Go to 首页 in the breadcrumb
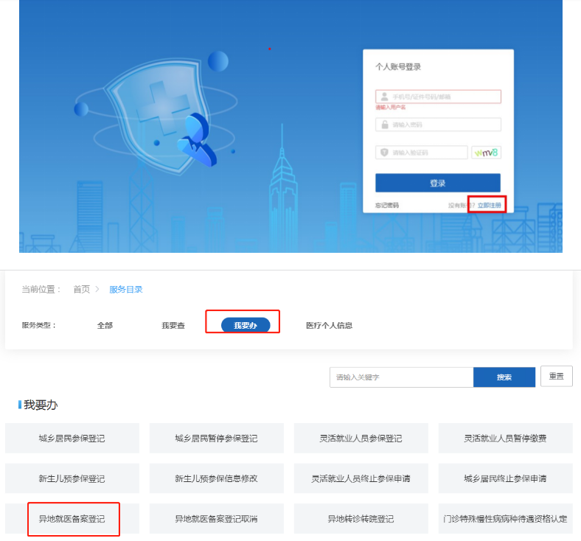This screenshot has height=541, width=581. [82, 289]
